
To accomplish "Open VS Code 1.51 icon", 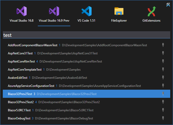I will click(x=86, y=11).
